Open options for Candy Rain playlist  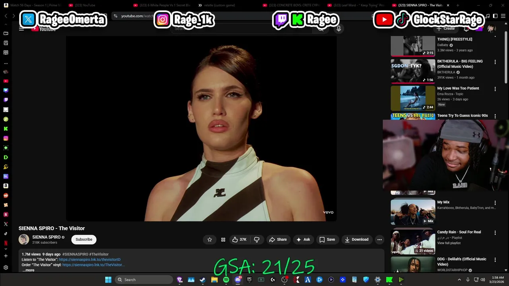pyautogui.click(x=495, y=233)
